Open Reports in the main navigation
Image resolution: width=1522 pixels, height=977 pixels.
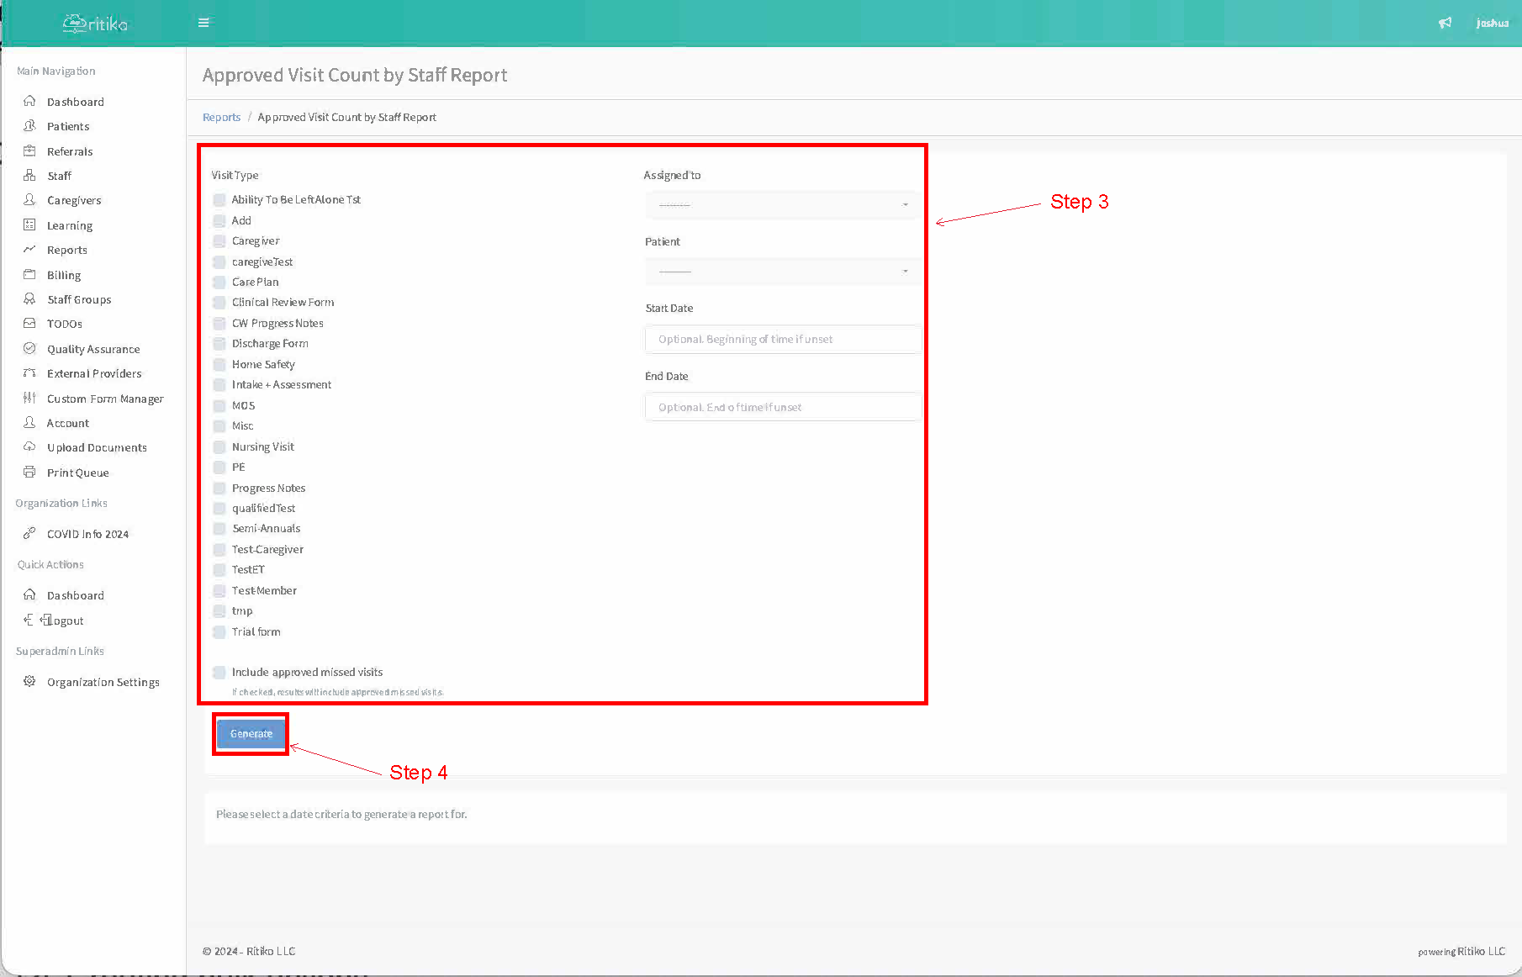pos(67,251)
